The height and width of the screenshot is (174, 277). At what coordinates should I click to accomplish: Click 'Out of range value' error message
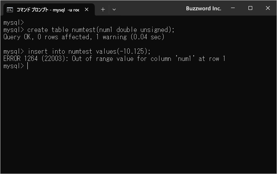103,59
